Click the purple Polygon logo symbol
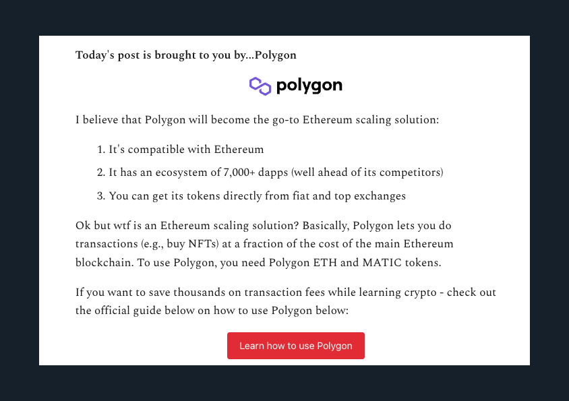 click(260, 86)
